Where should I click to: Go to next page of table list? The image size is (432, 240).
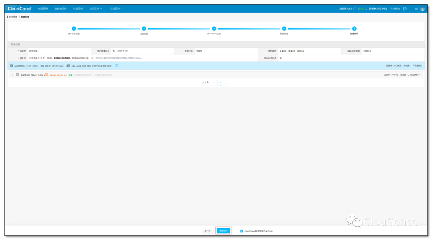tap(227, 83)
